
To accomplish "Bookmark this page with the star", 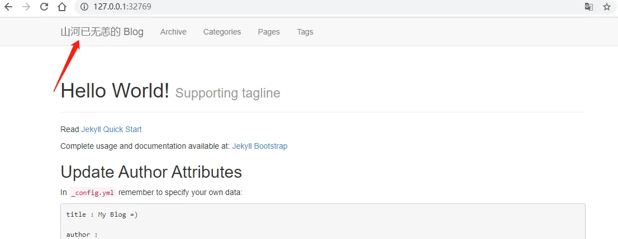I will tap(607, 7).
